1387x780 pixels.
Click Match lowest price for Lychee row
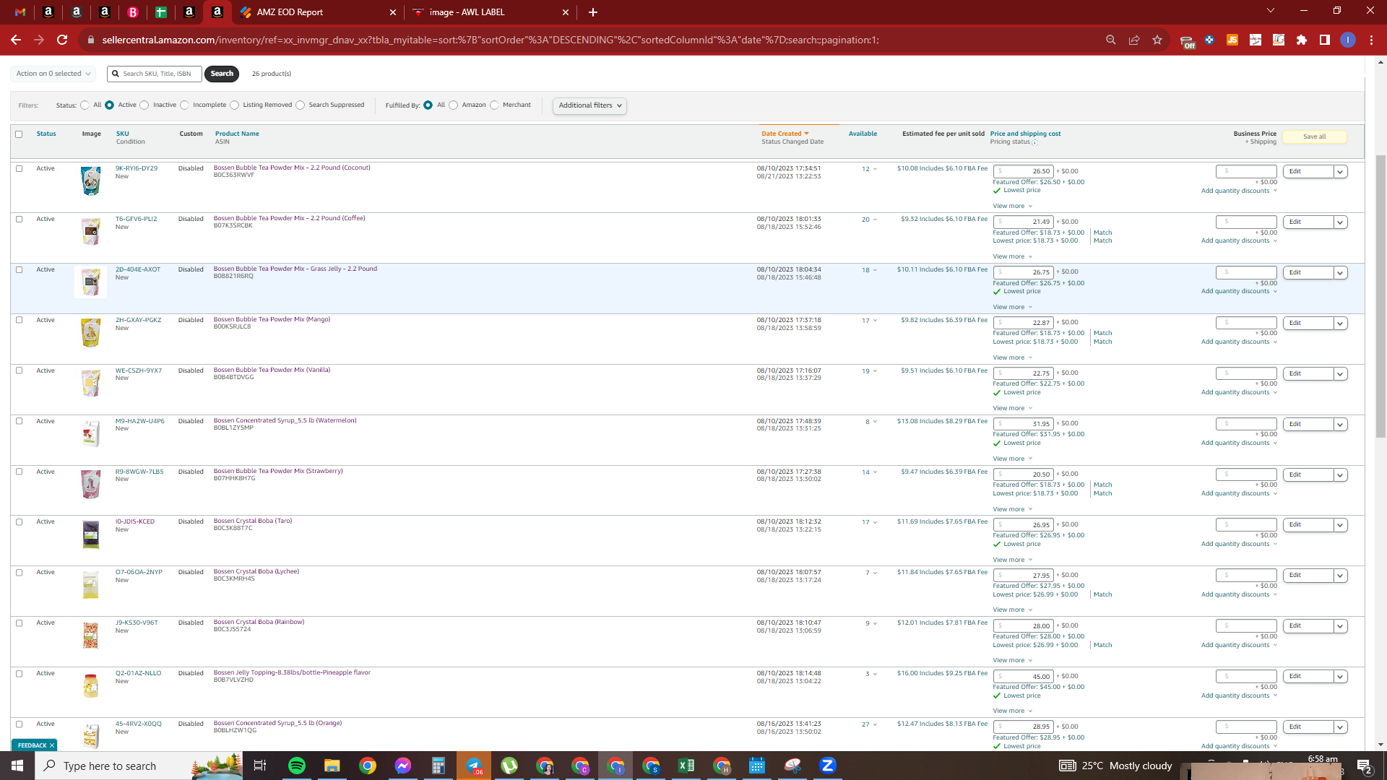click(x=1102, y=594)
